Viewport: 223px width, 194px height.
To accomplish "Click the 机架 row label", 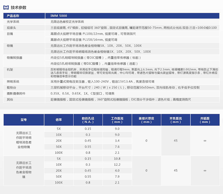I will pyautogui.click(x=10, y=69).
